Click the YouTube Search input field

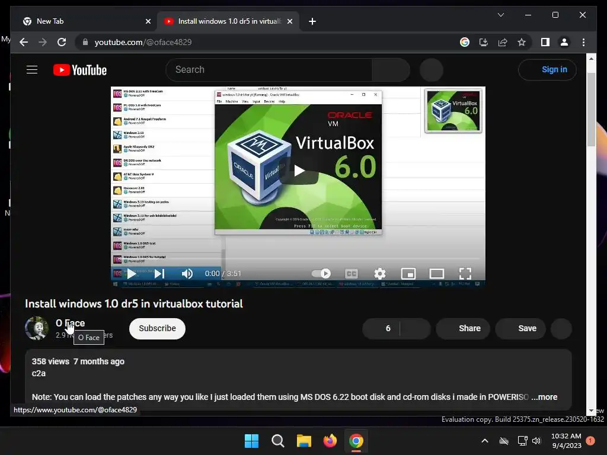[x=269, y=70]
